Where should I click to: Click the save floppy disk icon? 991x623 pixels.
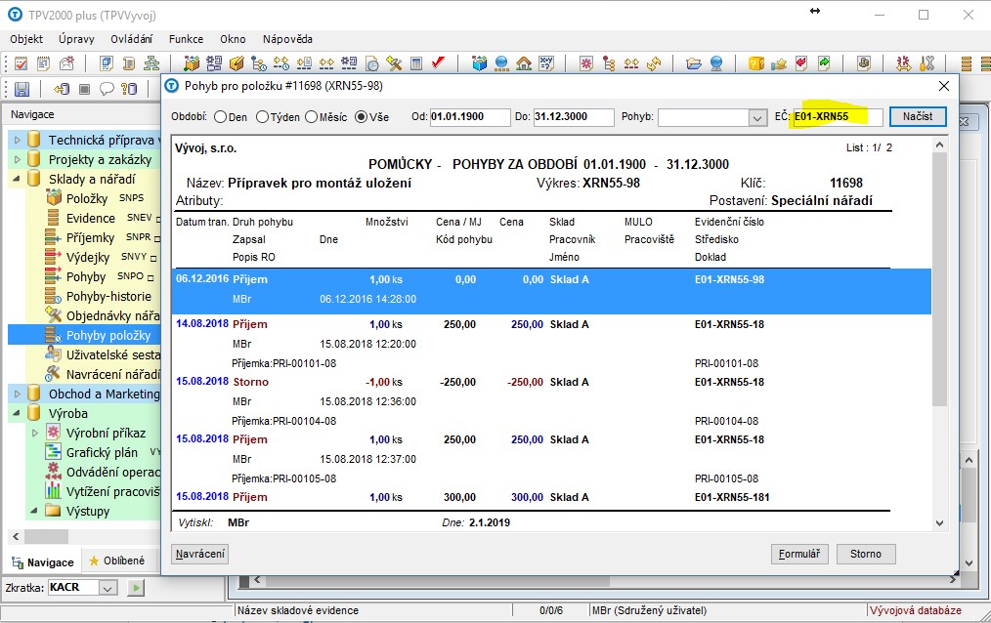pyautogui.click(x=22, y=89)
